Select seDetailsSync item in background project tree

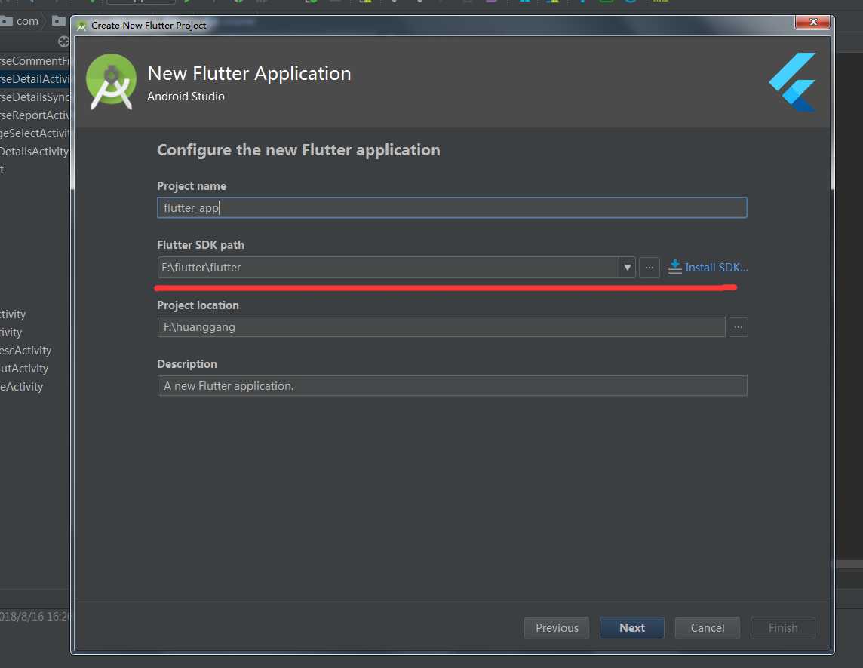click(35, 97)
